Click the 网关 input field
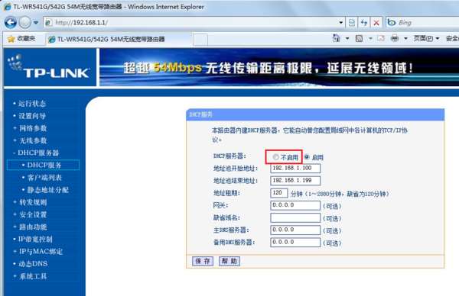This screenshot has height=296, width=459. 295,205
